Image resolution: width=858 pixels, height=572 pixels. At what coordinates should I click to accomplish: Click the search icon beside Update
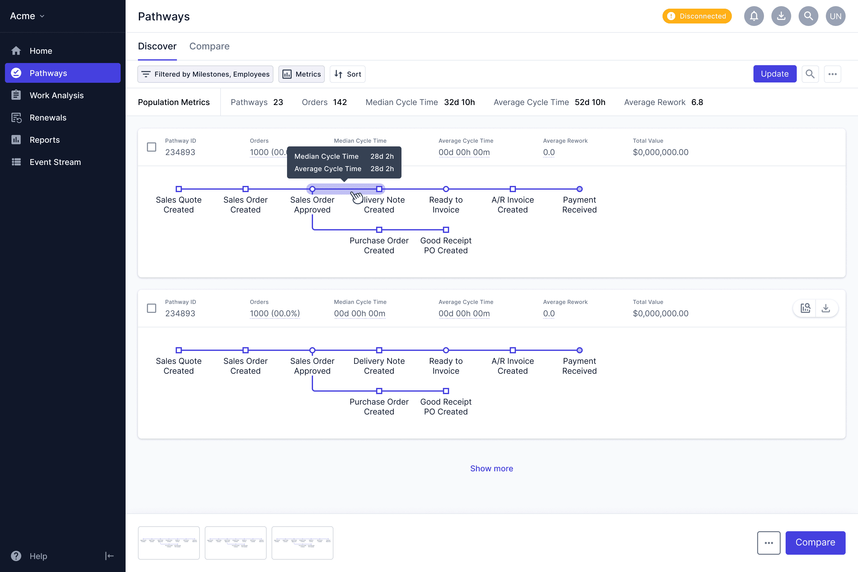coord(810,74)
